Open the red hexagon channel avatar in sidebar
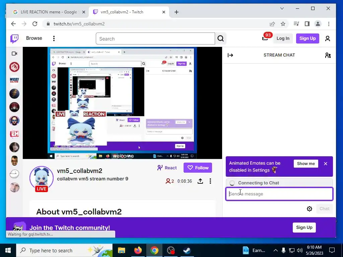Image resolution: width=343 pixels, height=257 pixels. (14, 67)
